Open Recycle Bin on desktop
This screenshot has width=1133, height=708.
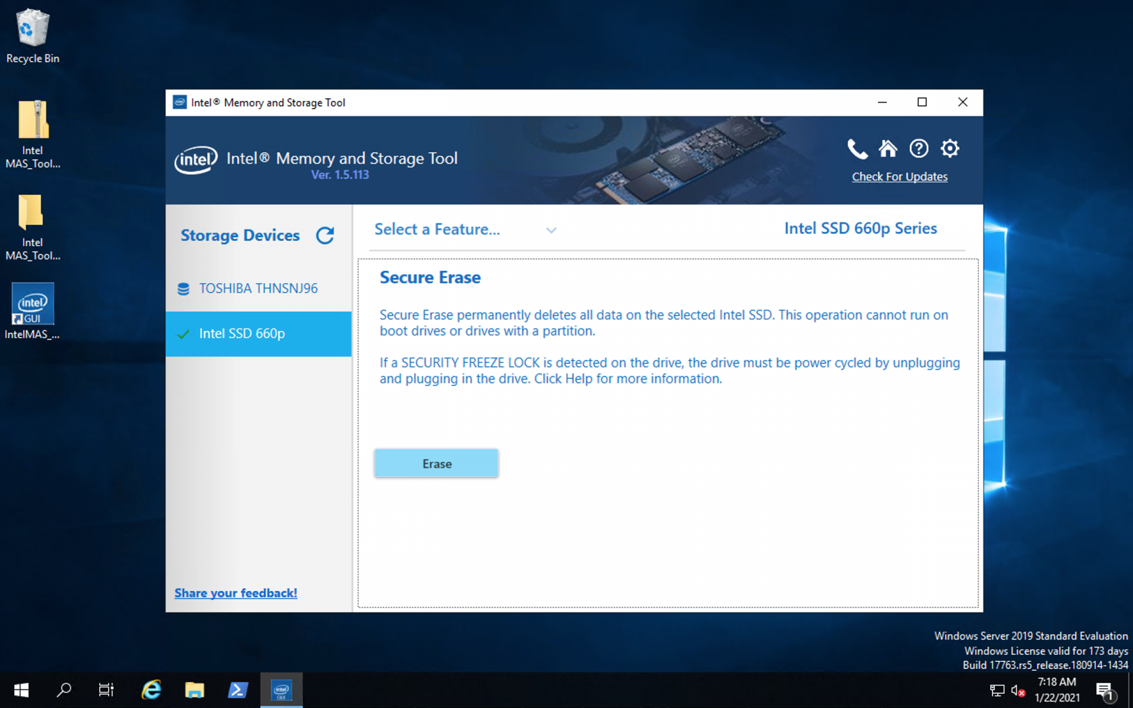coord(32,37)
